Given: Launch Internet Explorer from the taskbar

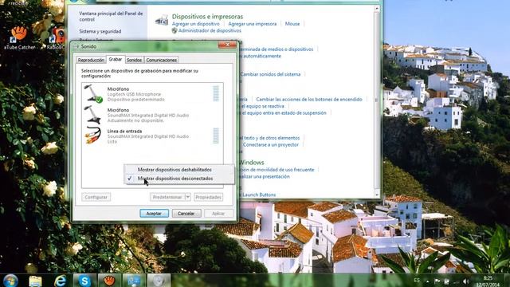Looking at the screenshot, I should pos(61,281).
